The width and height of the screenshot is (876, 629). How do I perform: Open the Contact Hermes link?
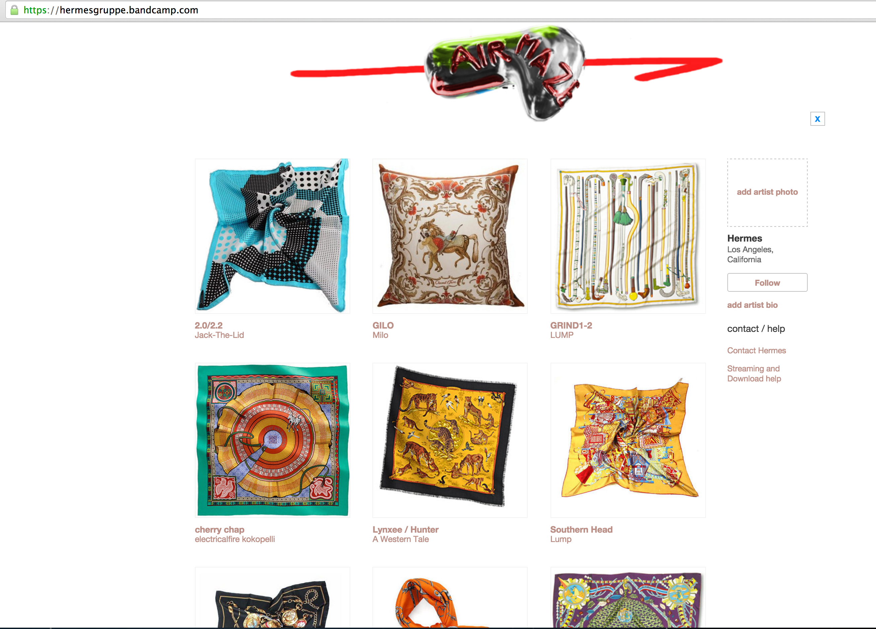(x=756, y=350)
